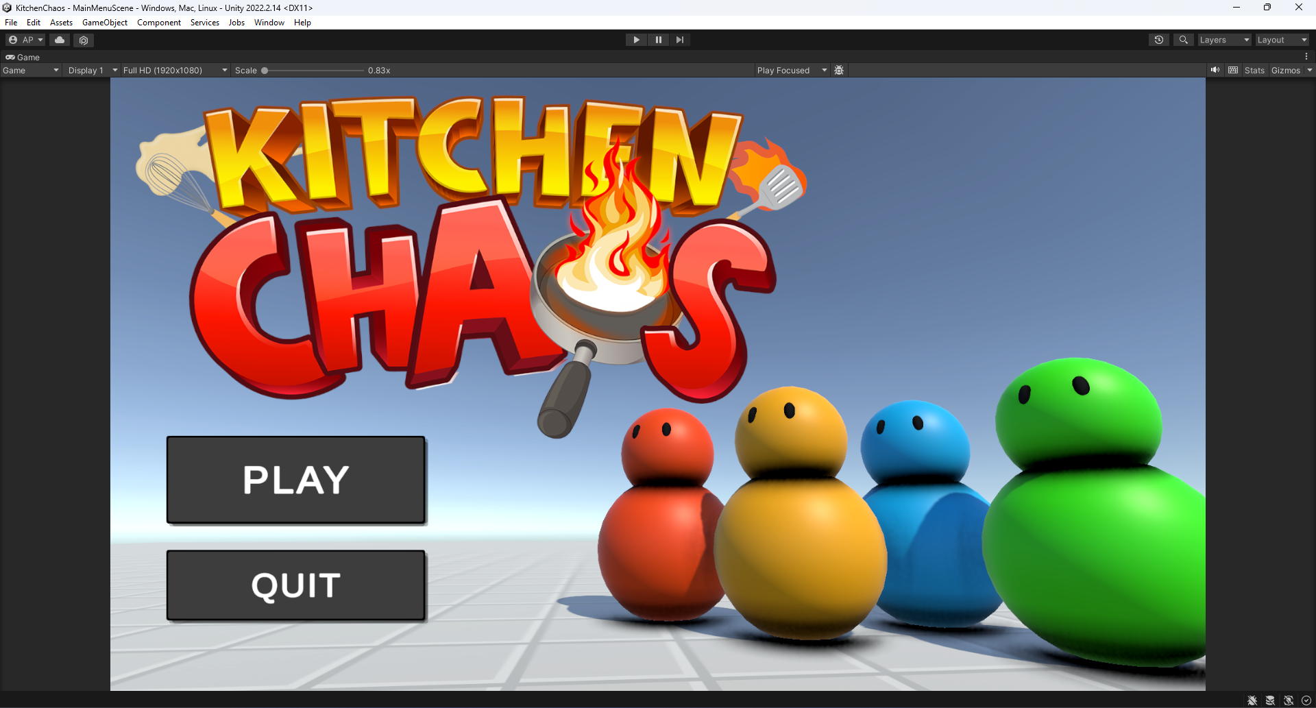Mute game audio
Screen dimensions: 1316x708
1215,70
